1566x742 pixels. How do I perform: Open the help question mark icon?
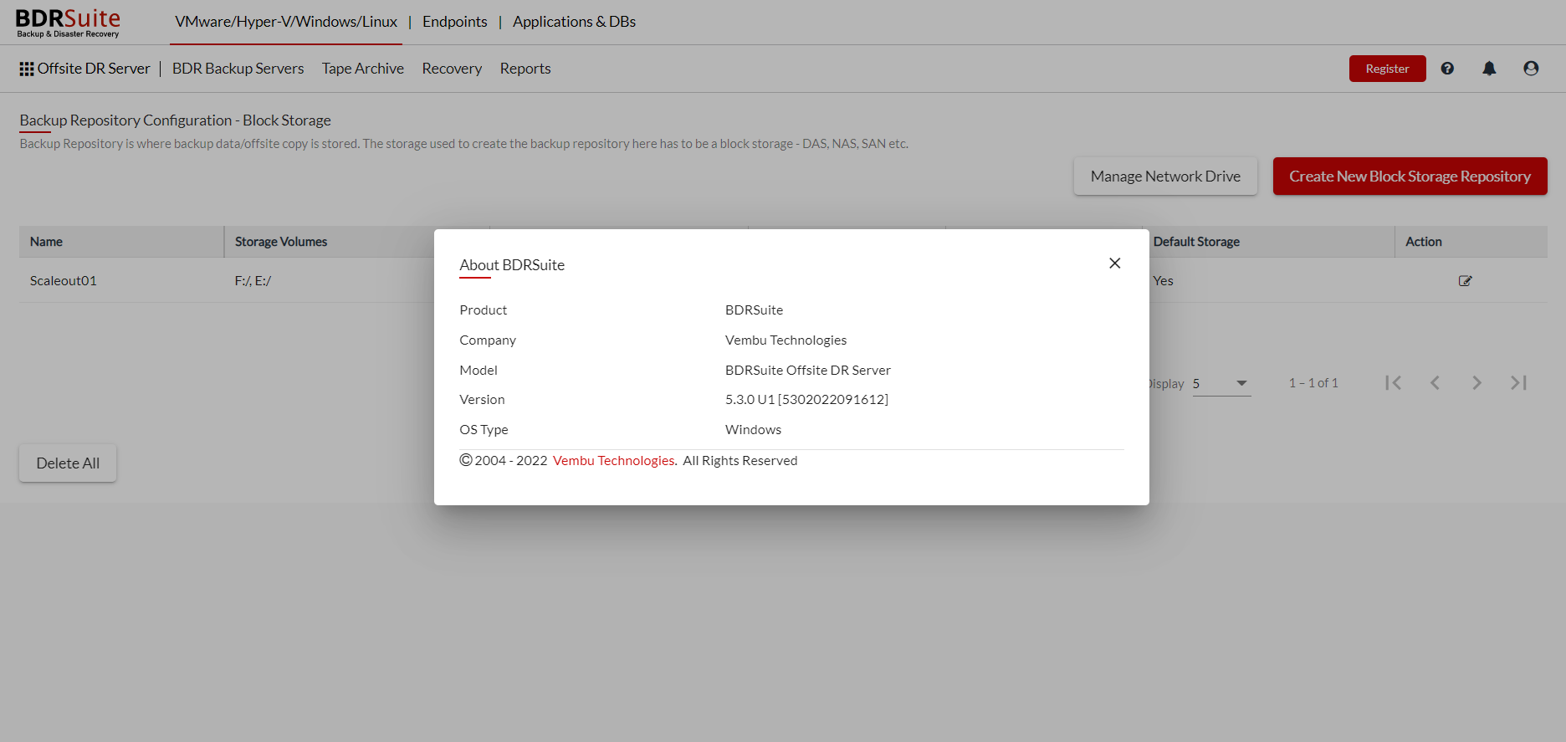pyautogui.click(x=1447, y=69)
